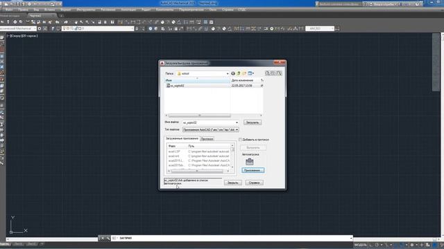Click the 'Приложения...' startup suite button
444x249 pixels.
pos(253,171)
